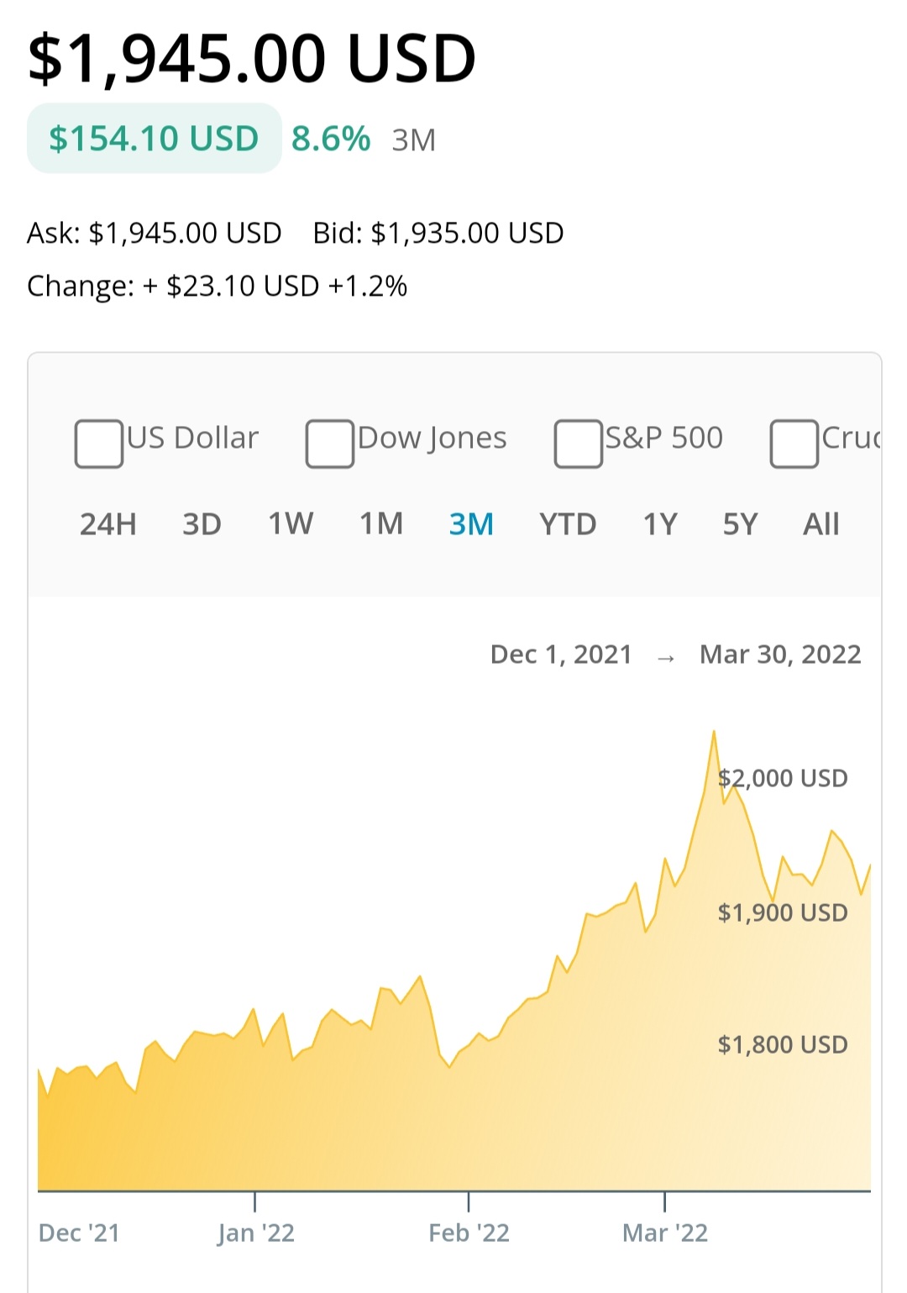The height and width of the screenshot is (1293, 907).
Task: Check the Dow Jones overlay box
Action: [330, 444]
